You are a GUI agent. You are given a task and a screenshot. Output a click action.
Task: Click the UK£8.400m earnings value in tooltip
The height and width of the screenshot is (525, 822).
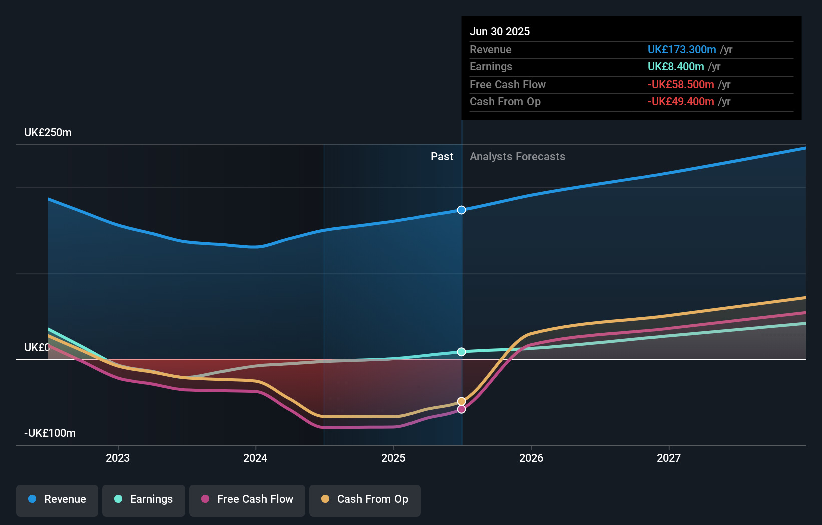pos(676,67)
